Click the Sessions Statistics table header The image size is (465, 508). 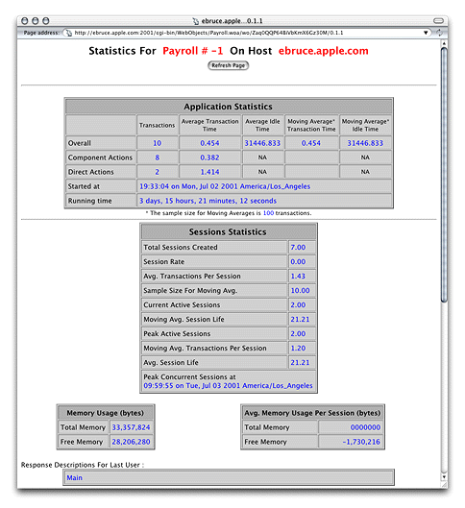pos(229,232)
